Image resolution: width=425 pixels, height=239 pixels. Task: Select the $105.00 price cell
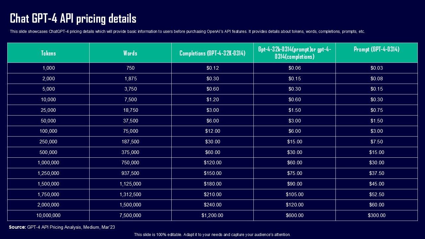pos(295,195)
